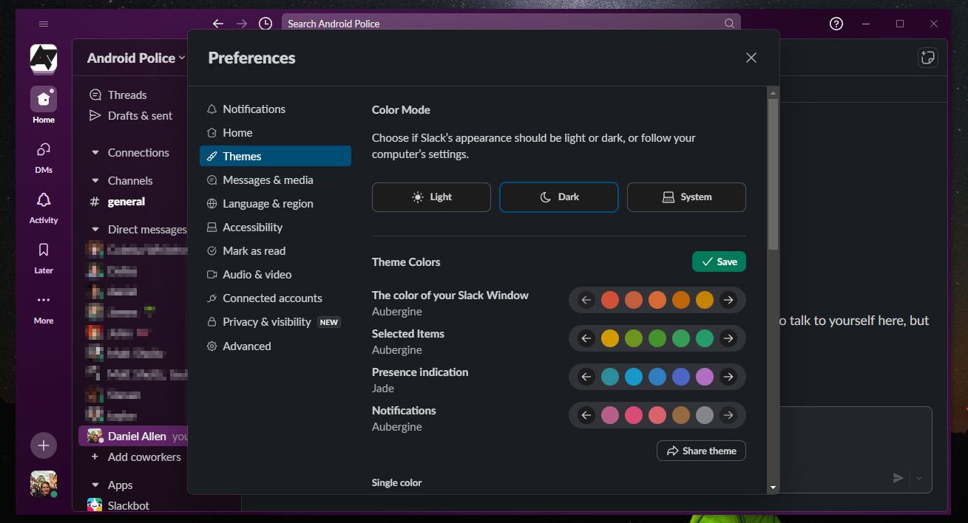Open Privacy & visibility preferences
The width and height of the screenshot is (968, 523).
coord(275,321)
